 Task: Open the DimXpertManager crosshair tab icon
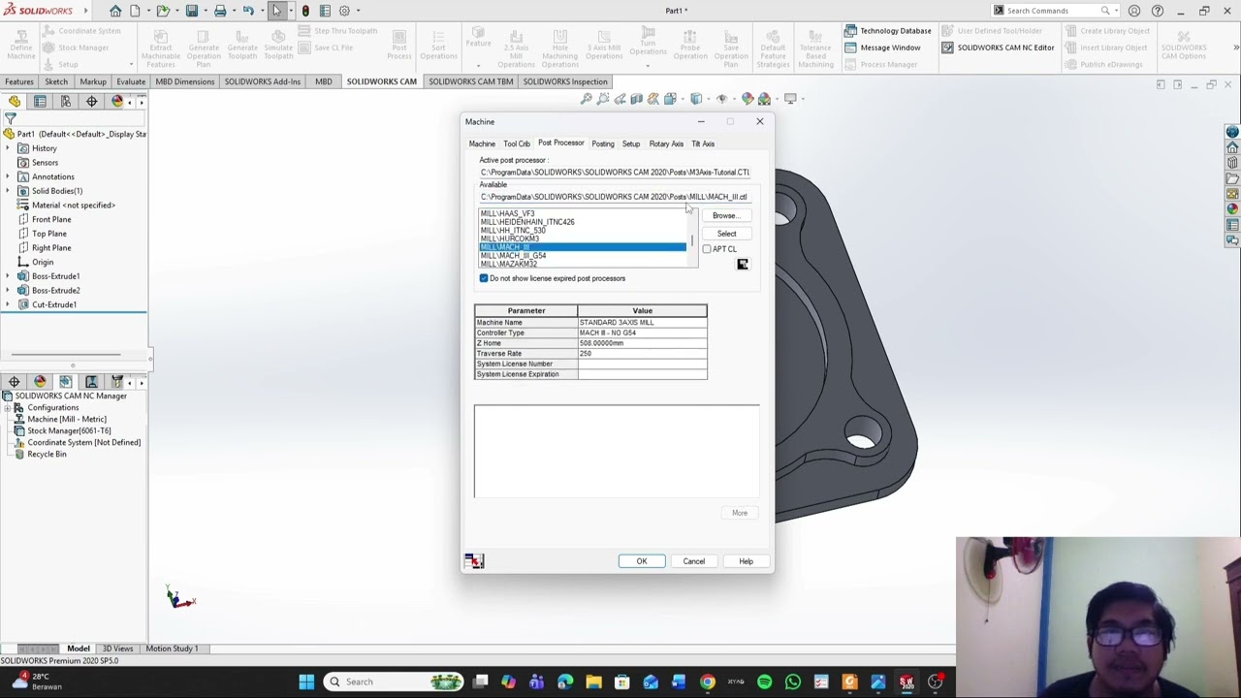(x=91, y=101)
